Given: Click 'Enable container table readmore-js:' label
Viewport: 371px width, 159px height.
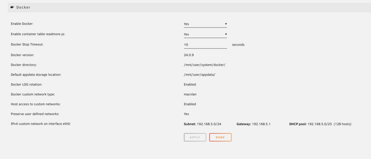Looking at the screenshot, I should [38, 34].
